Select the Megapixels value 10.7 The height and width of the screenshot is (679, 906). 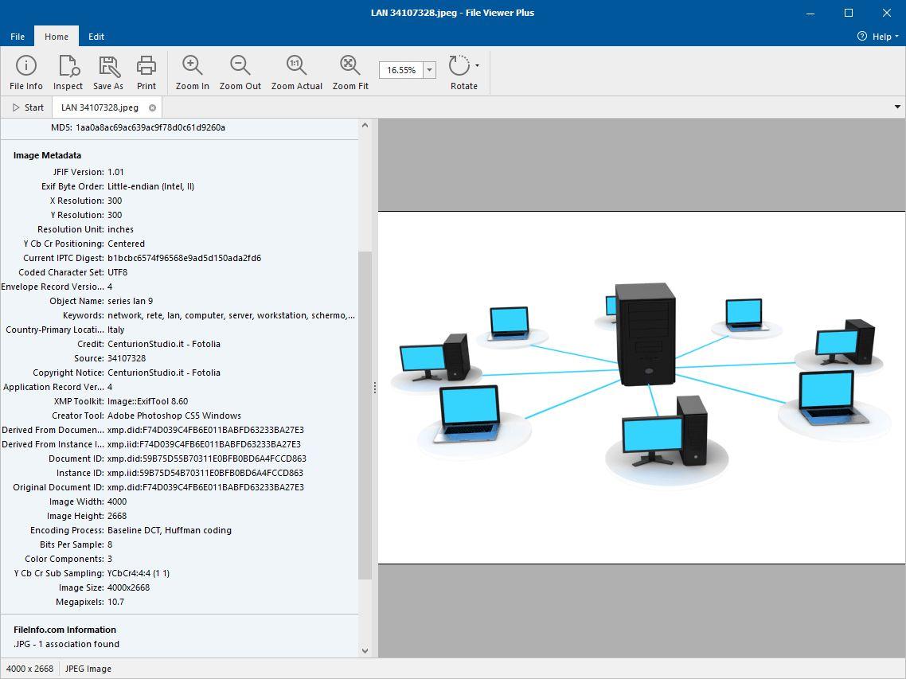pyautogui.click(x=115, y=602)
